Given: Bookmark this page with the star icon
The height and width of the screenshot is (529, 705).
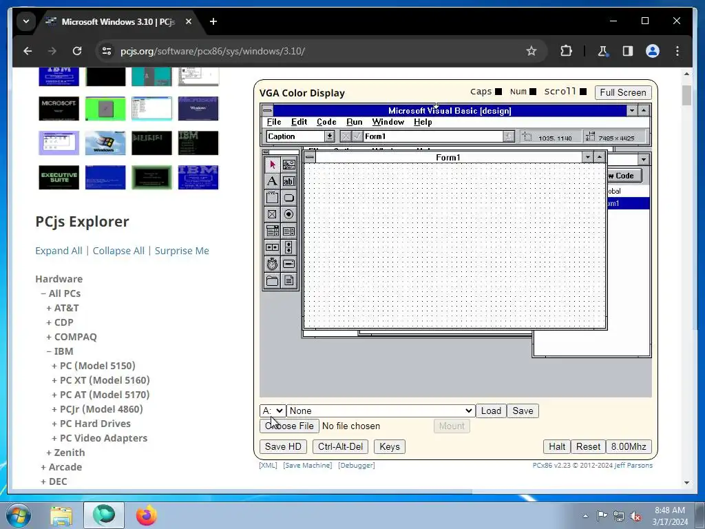Looking at the screenshot, I should tap(531, 51).
